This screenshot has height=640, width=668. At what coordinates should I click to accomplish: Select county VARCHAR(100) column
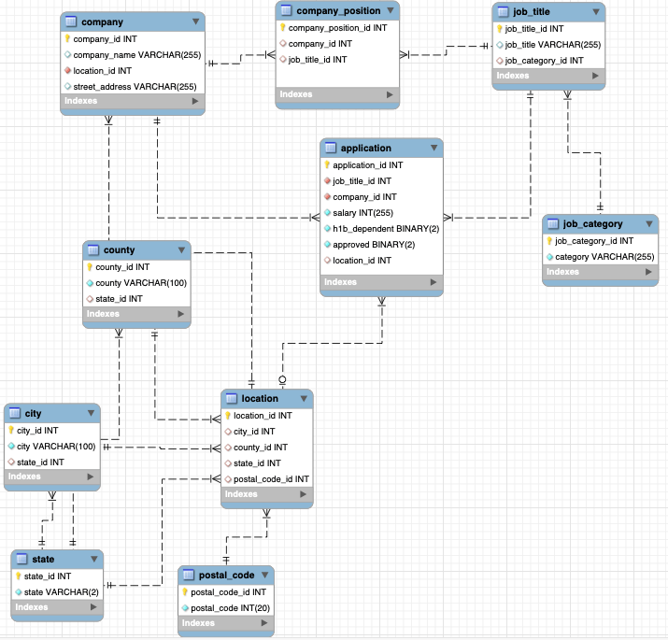click(x=136, y=283)
